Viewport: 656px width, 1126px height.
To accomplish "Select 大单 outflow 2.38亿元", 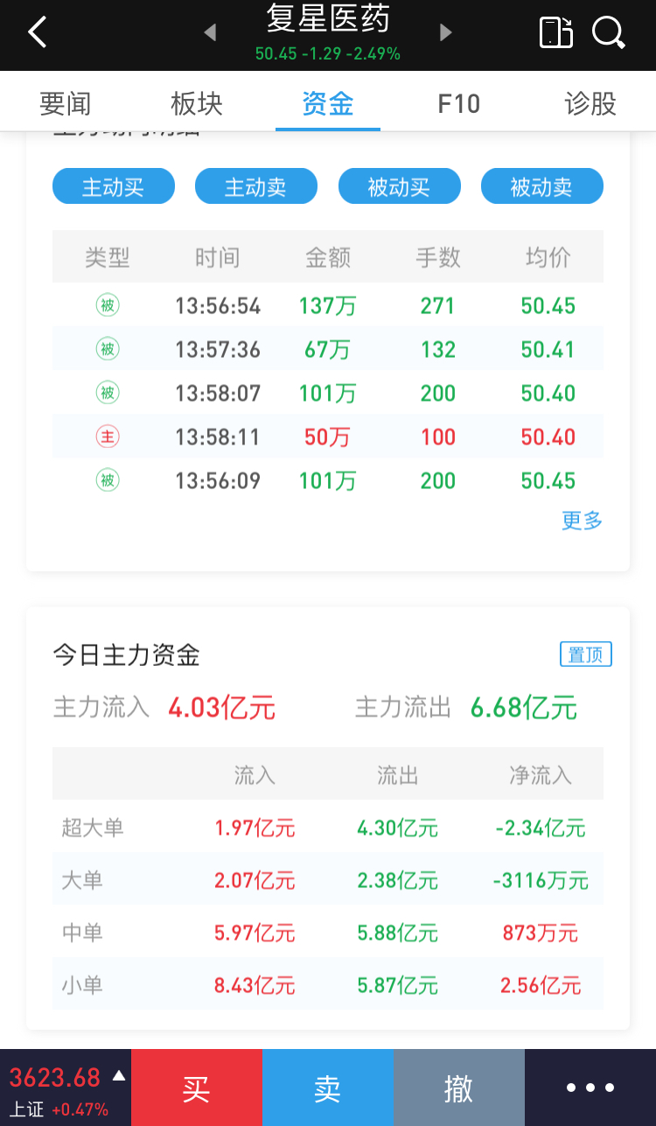I will coord(397,880).
